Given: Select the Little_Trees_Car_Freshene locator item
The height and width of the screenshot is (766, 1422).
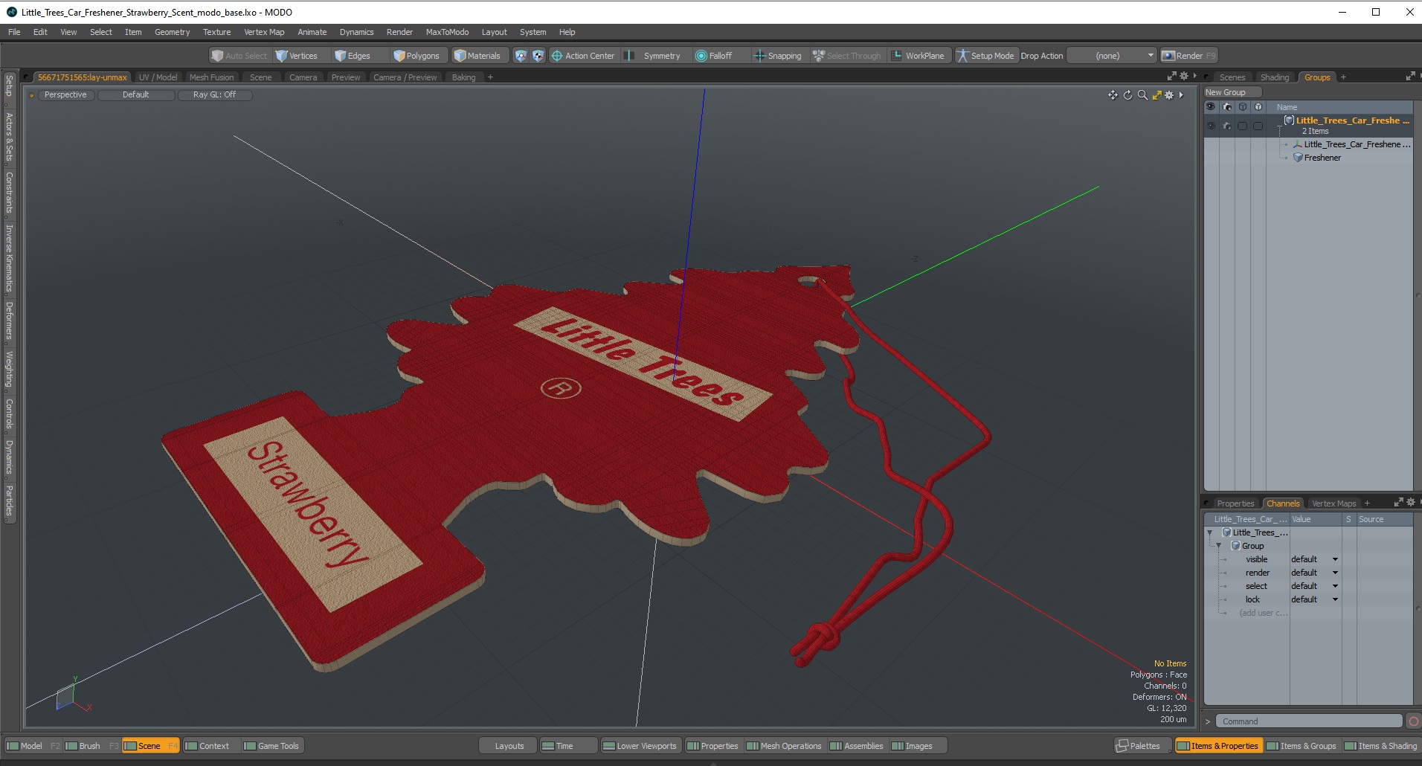Looking at the screenshot, I should tap(1357, 144).
